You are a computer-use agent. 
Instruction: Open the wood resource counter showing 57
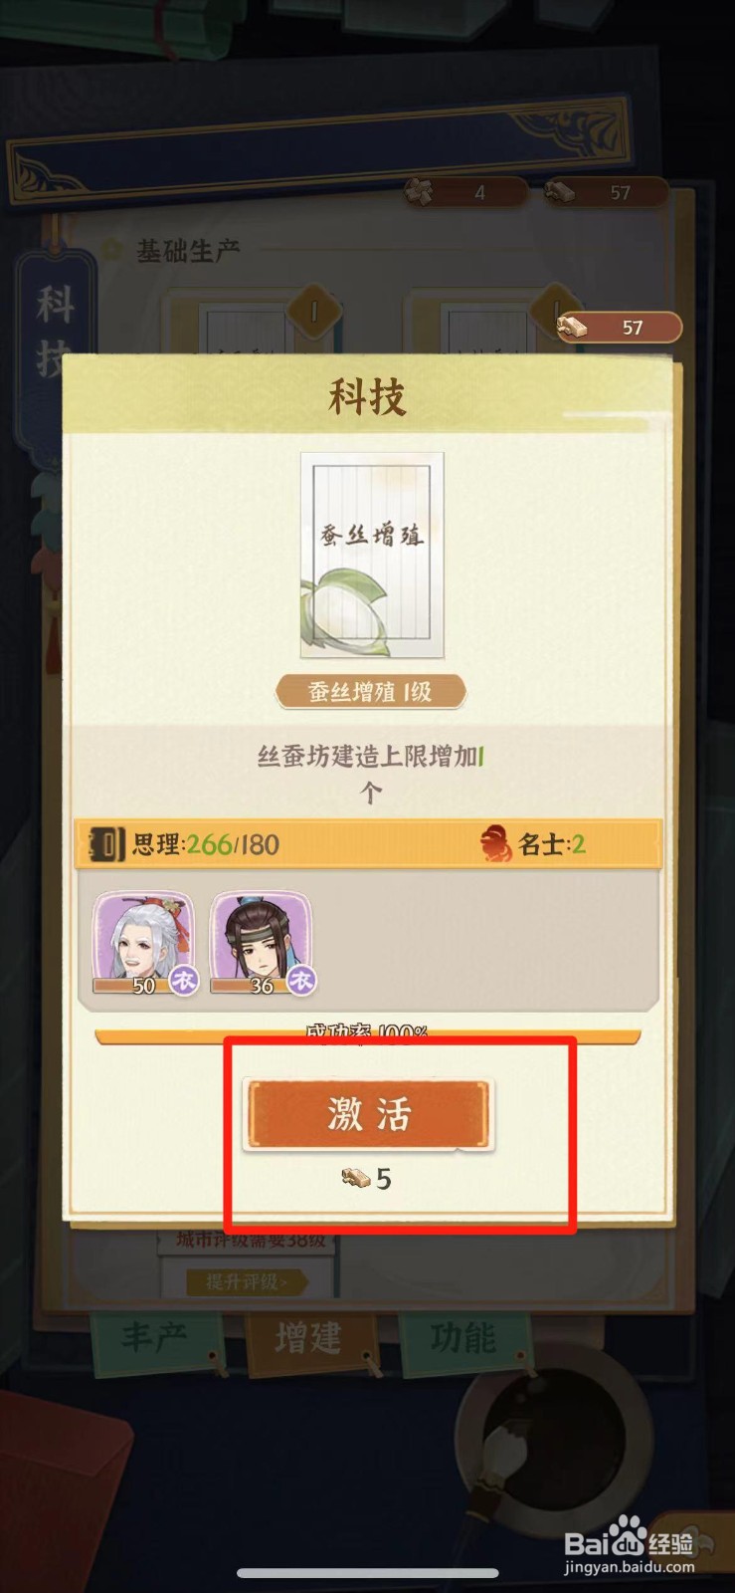620,327
